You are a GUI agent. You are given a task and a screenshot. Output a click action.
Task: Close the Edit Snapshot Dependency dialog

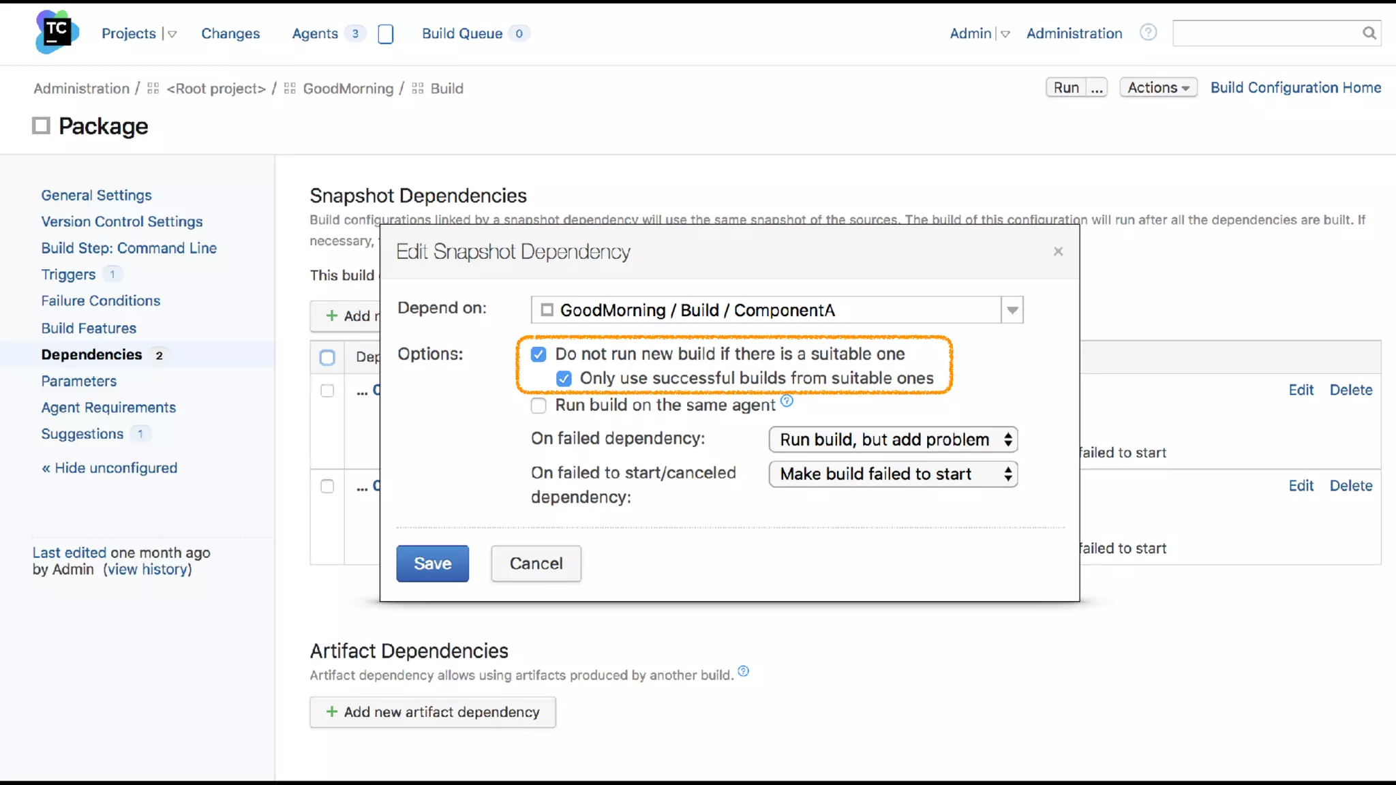coord(1058,251)
